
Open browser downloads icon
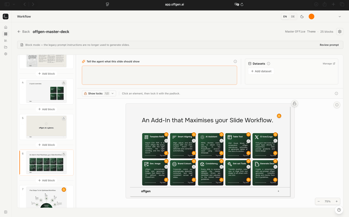pyautogui.click(x=316, y=4)
